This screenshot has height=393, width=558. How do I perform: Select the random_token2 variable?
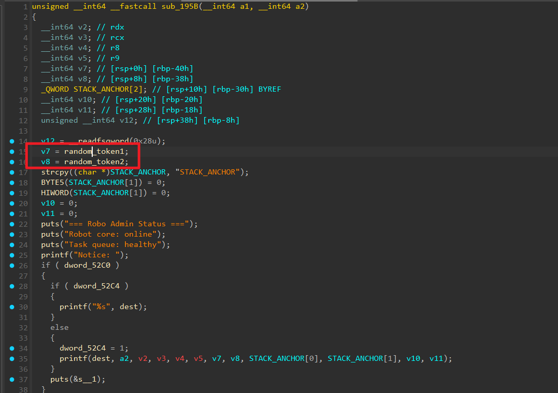tap(96, 162)
